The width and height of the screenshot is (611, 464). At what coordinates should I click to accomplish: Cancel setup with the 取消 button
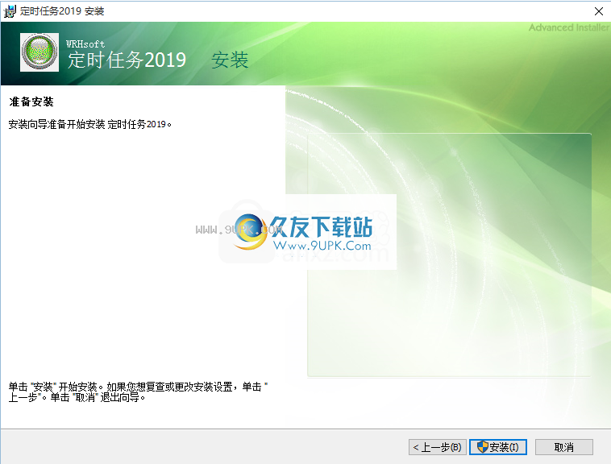click(x=564, y=447)
